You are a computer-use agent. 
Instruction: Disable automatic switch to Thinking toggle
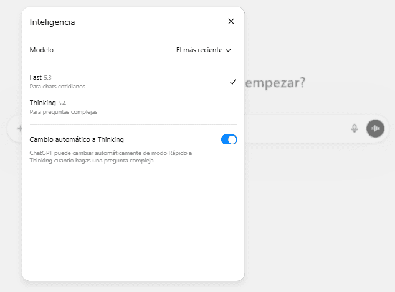tap(229, 139)
